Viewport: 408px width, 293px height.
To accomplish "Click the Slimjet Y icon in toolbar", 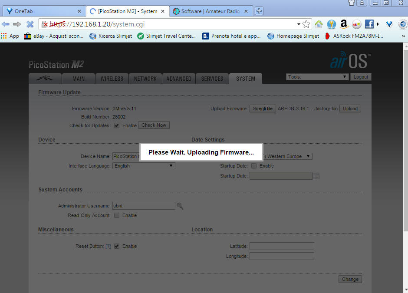I will (389, 24).
